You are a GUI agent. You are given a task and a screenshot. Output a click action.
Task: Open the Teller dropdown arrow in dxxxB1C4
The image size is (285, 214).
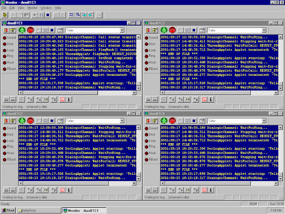coord(264,121)
